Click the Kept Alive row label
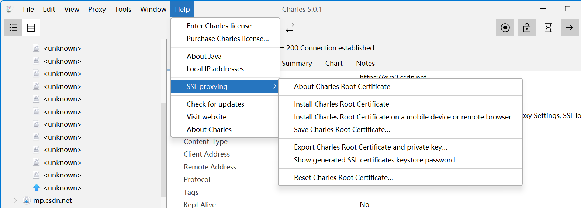581x208 pixels. 200,204
